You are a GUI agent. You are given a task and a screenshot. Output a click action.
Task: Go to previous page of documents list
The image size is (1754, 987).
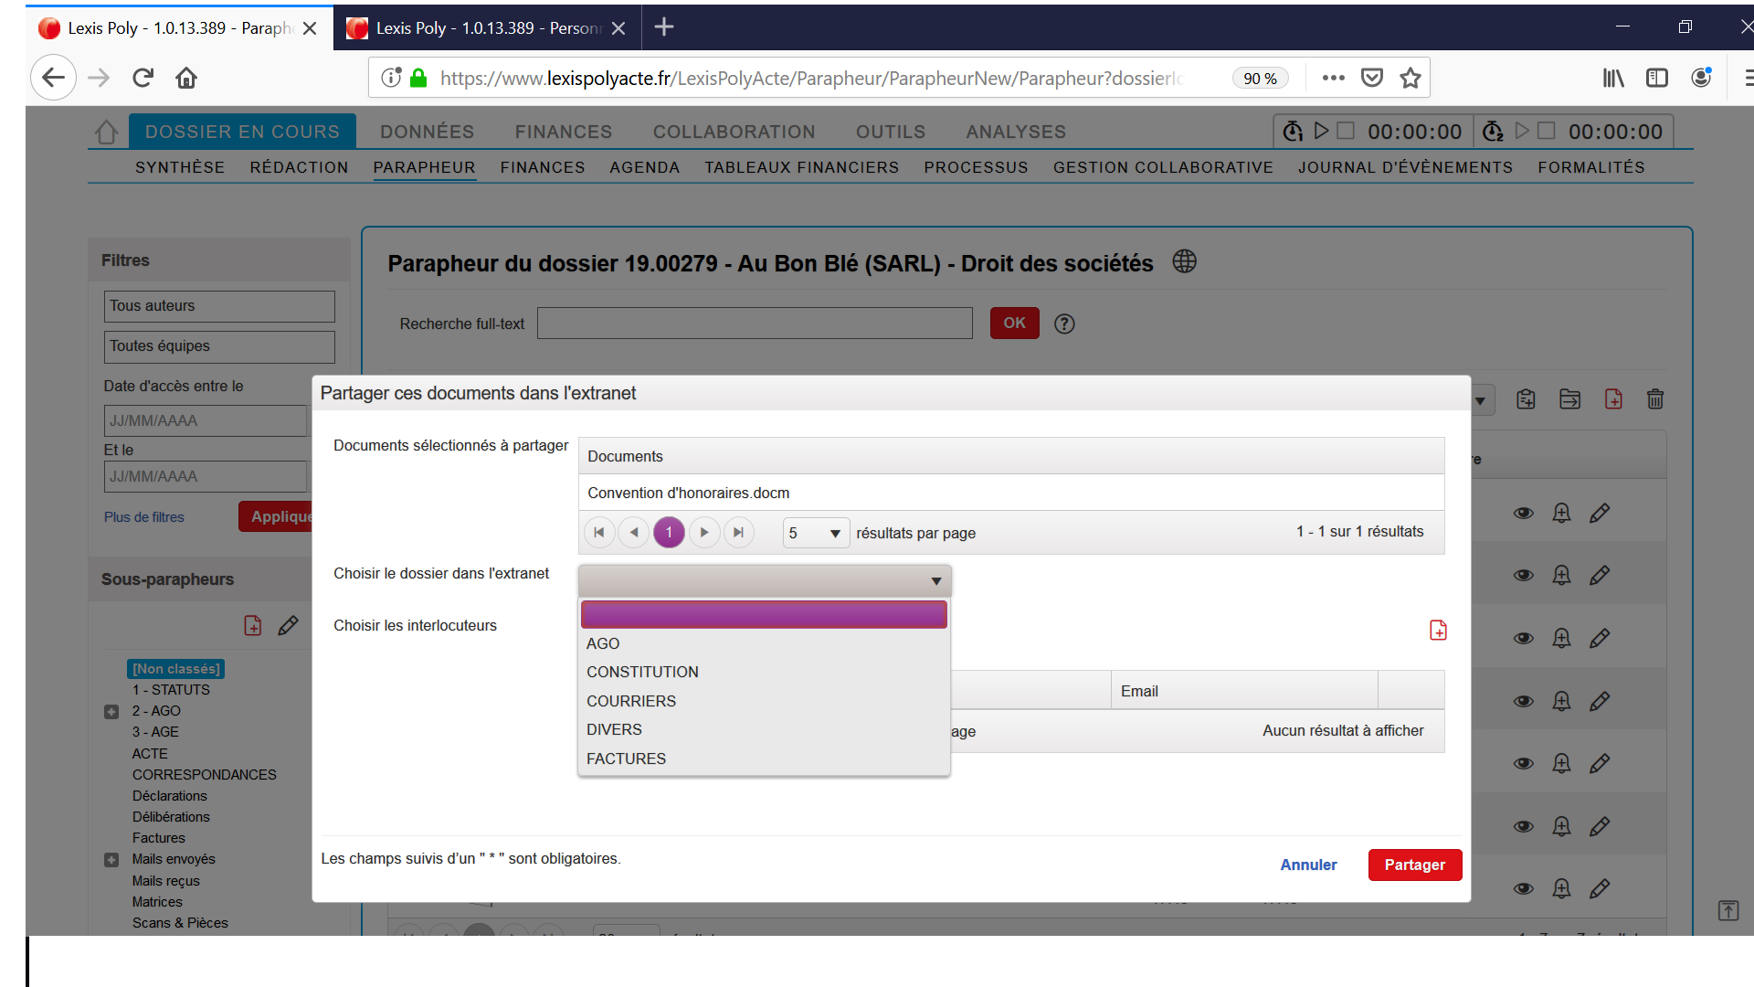[x=634, y=533]
